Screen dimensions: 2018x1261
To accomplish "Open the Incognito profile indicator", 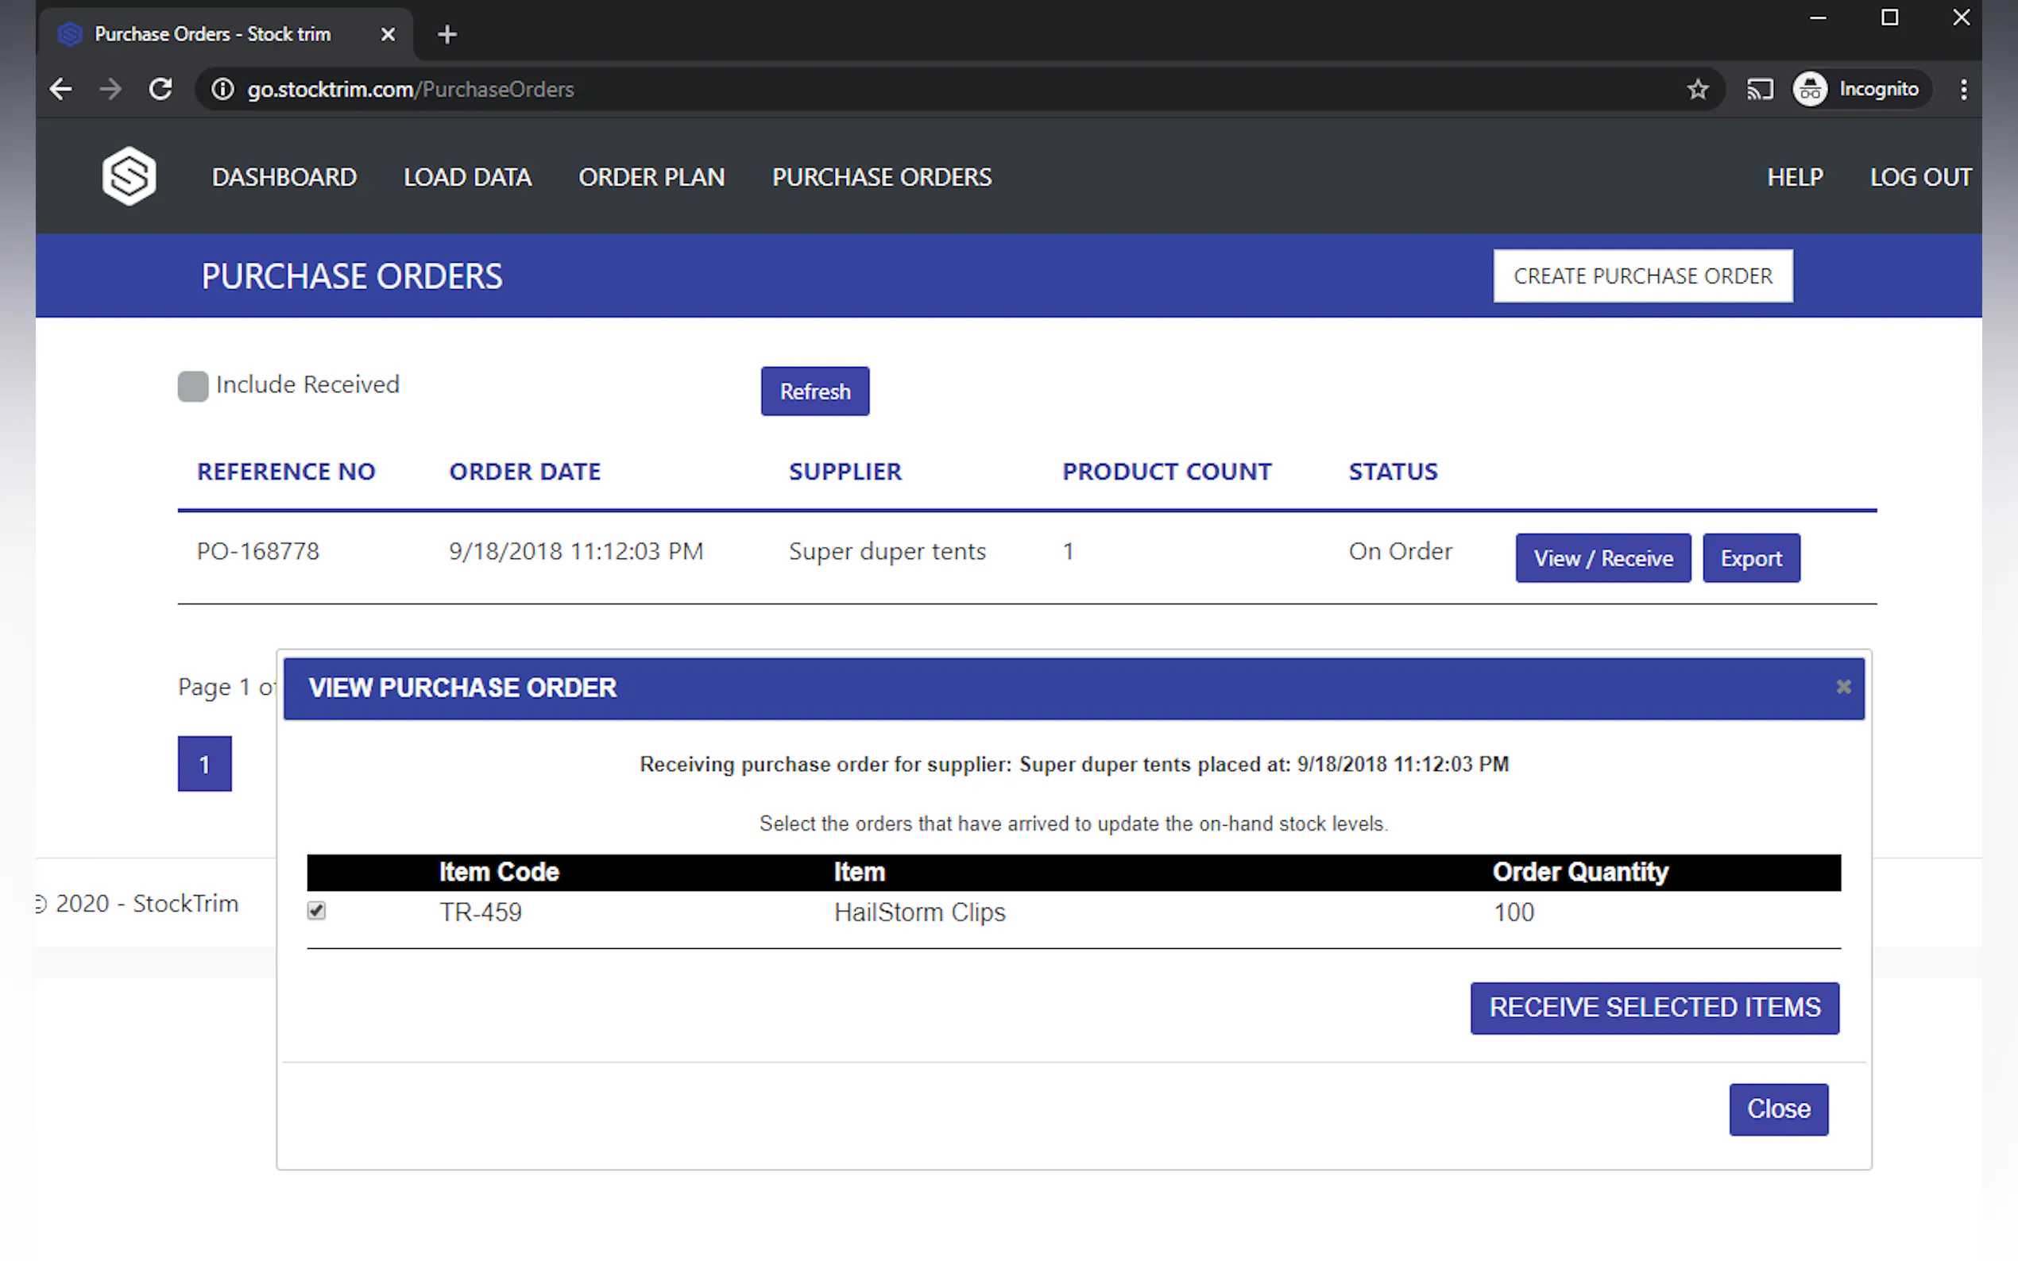I will 1859,89.
